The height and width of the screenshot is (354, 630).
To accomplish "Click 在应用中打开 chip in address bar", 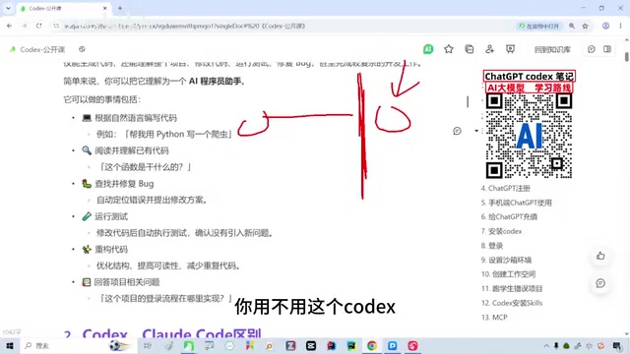I will pos(538,27).
